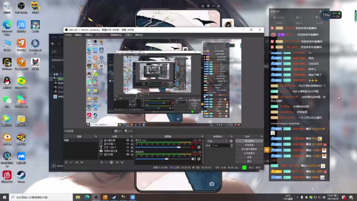Adjust the 桌面音频 volume slider handle

[x=166, y=159]
